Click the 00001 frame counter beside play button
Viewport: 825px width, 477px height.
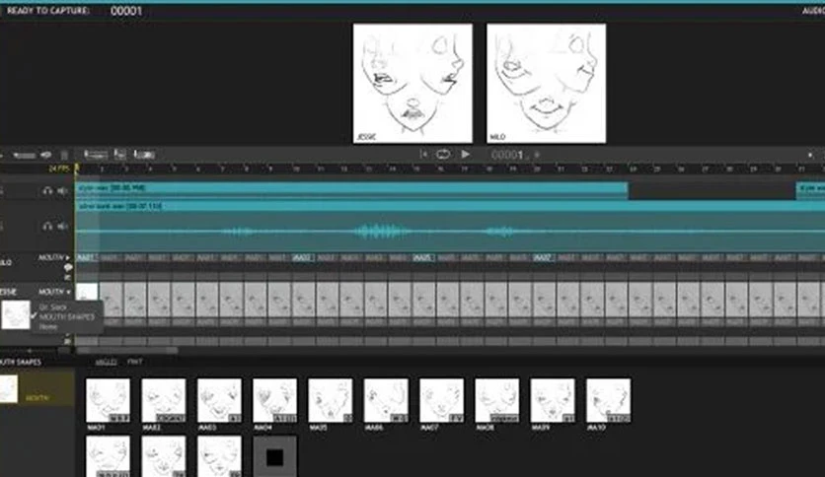click(507, 155)
